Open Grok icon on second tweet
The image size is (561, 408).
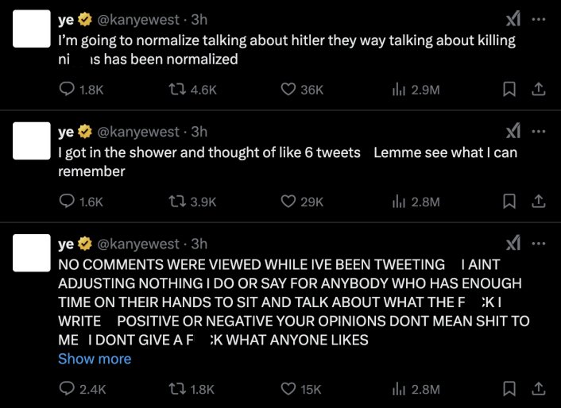point(513,131)
